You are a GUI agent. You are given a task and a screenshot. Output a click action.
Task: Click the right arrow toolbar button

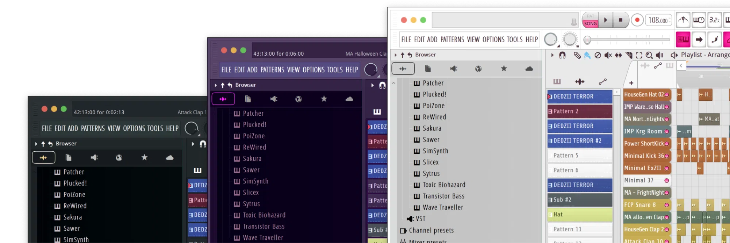coord(699,40)
